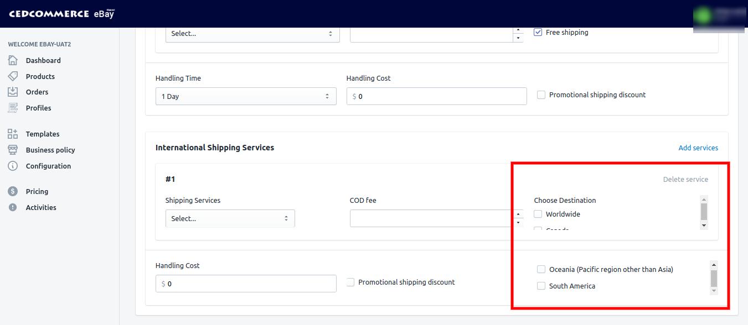Tick the South America checkbox
Viewport: 748px width, 325px height.
pos(541,286)
